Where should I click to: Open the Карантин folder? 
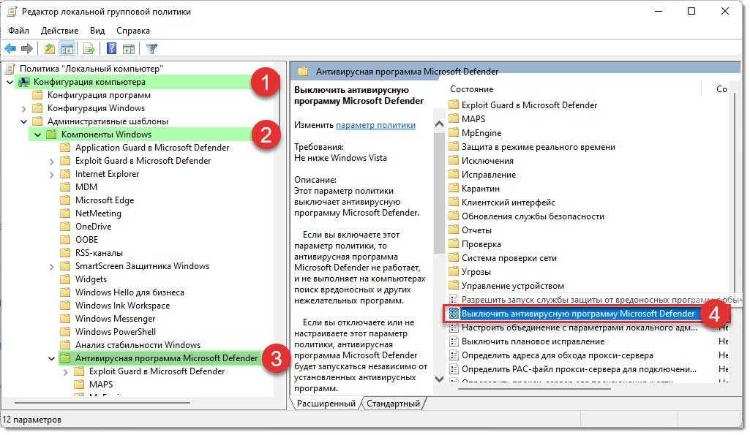point(481,189)
